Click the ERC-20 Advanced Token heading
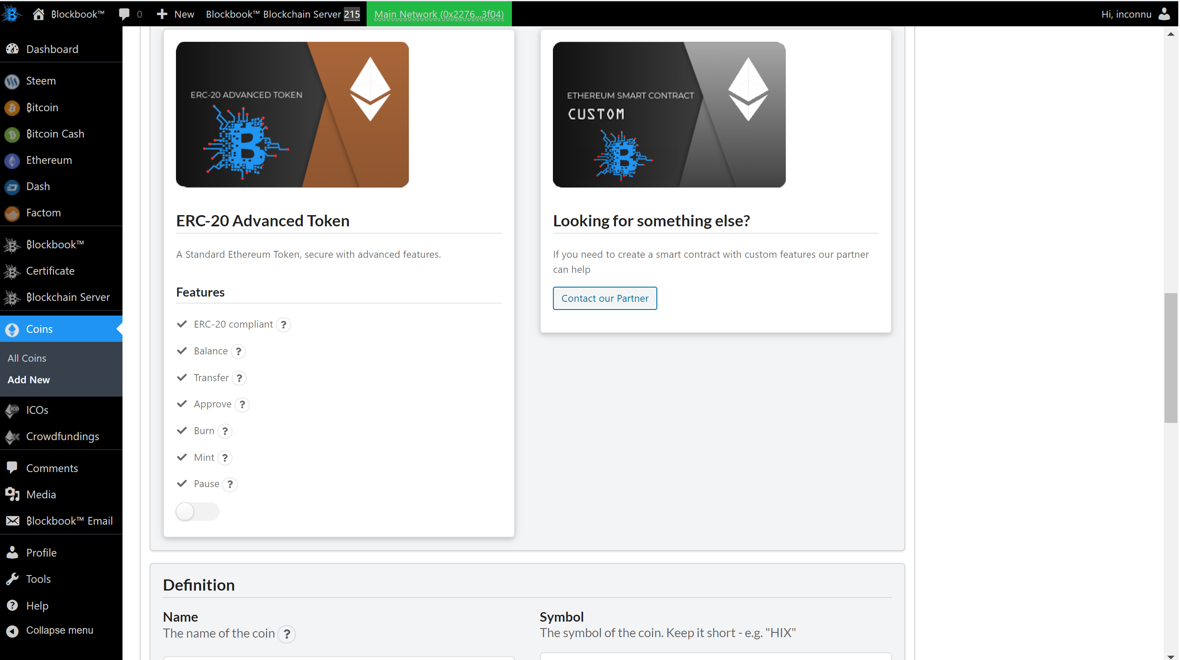Screen dimensions: 1180x660 pos(263,221)
